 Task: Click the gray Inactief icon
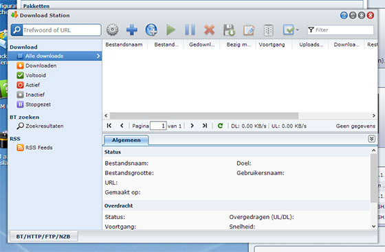(x=20, y=95)
